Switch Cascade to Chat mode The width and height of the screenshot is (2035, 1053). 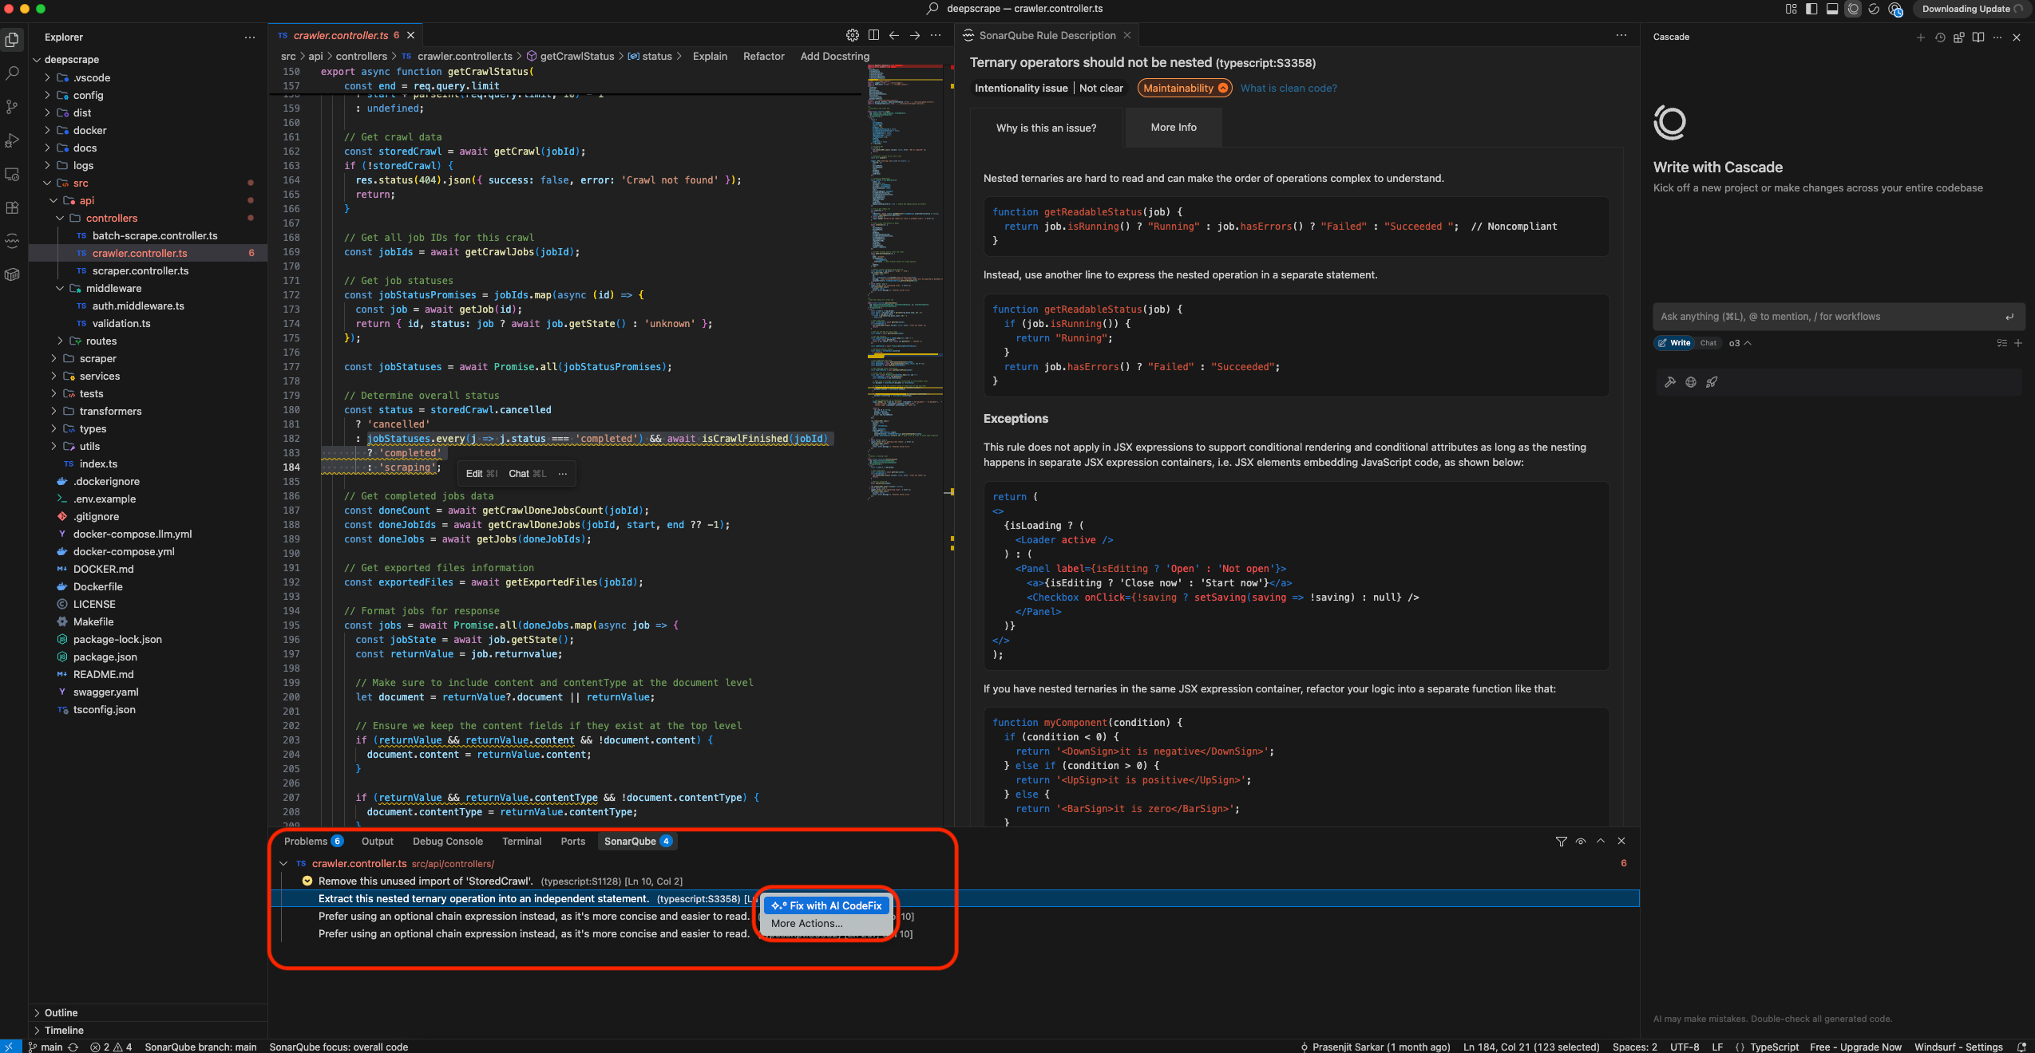tap(1708, 343)
